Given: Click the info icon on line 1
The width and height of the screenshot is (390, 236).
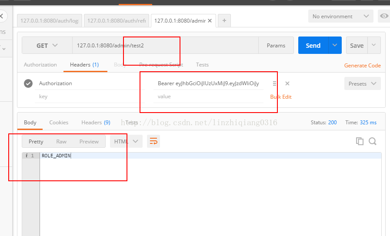Looking at the screenshot, I should pos(27,156).
